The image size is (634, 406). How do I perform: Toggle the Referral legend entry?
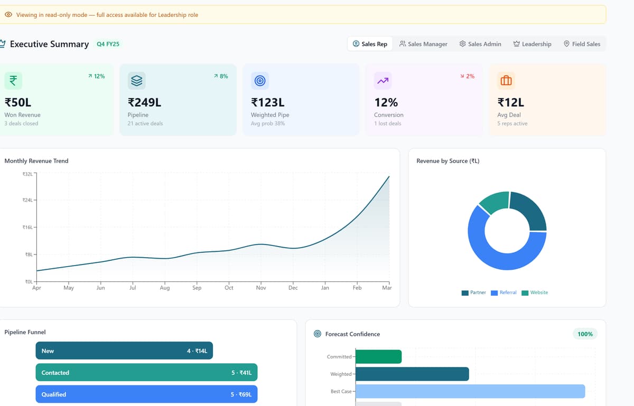[504, 292]
